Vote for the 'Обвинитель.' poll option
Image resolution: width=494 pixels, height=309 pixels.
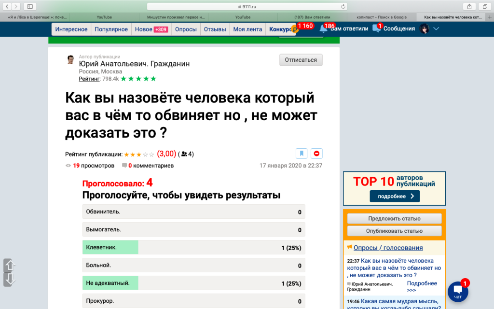click(x=193, y=212)
